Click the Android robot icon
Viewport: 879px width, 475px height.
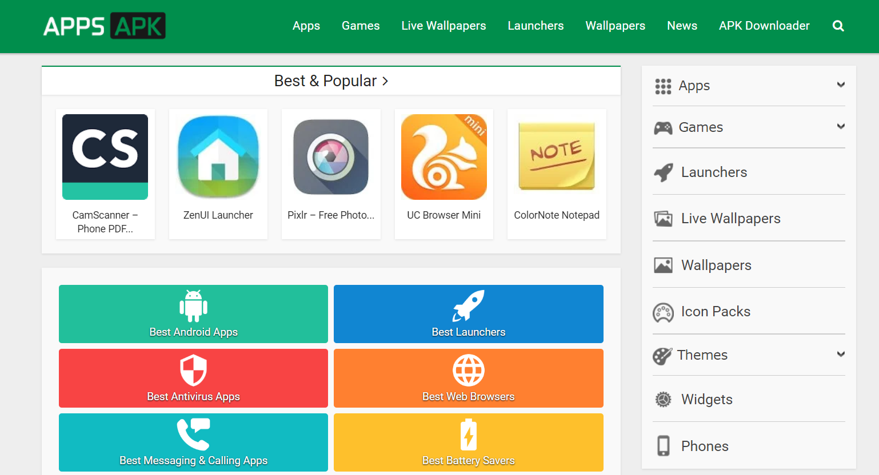(x=193, y=305)
